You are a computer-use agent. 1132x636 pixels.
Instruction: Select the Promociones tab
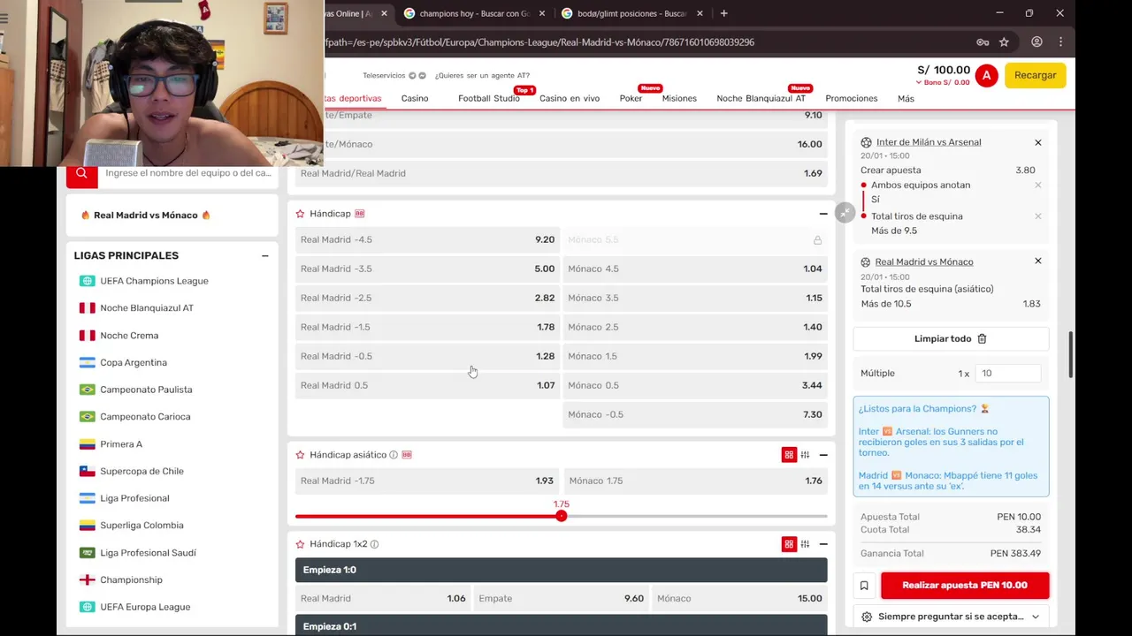pos(852,98)
